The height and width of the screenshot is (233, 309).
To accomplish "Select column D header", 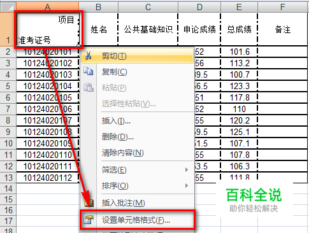I will [199, 7].
